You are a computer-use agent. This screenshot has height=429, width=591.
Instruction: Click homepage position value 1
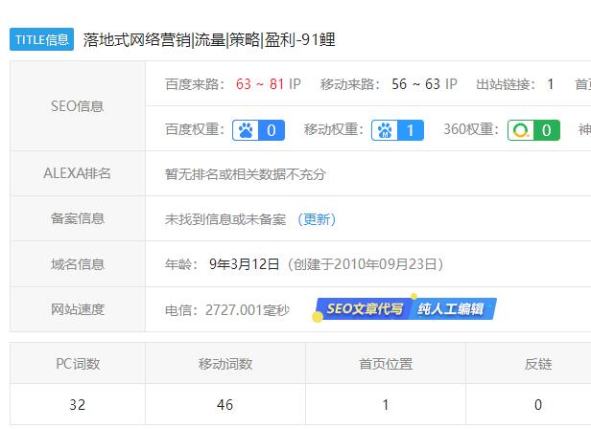coord(386,405)
